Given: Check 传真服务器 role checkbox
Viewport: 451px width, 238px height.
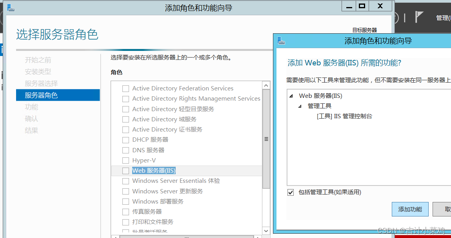Looking at the screenshot, I should (126, 212).
